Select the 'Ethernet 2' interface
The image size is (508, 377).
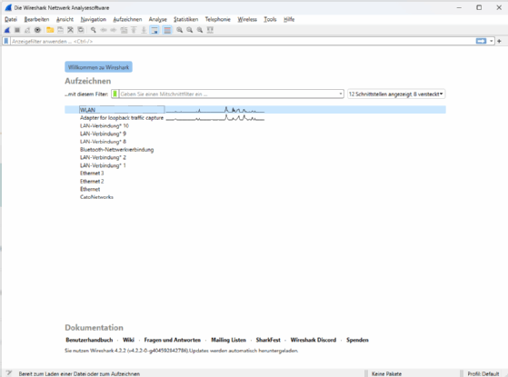click(x=92, y=182)
